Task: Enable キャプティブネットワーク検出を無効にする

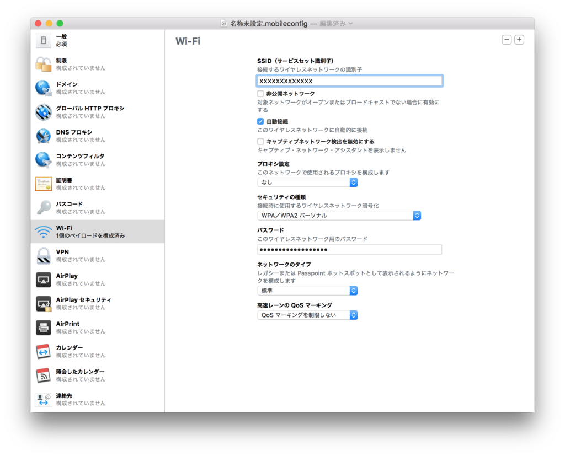Action: point(259,141)
